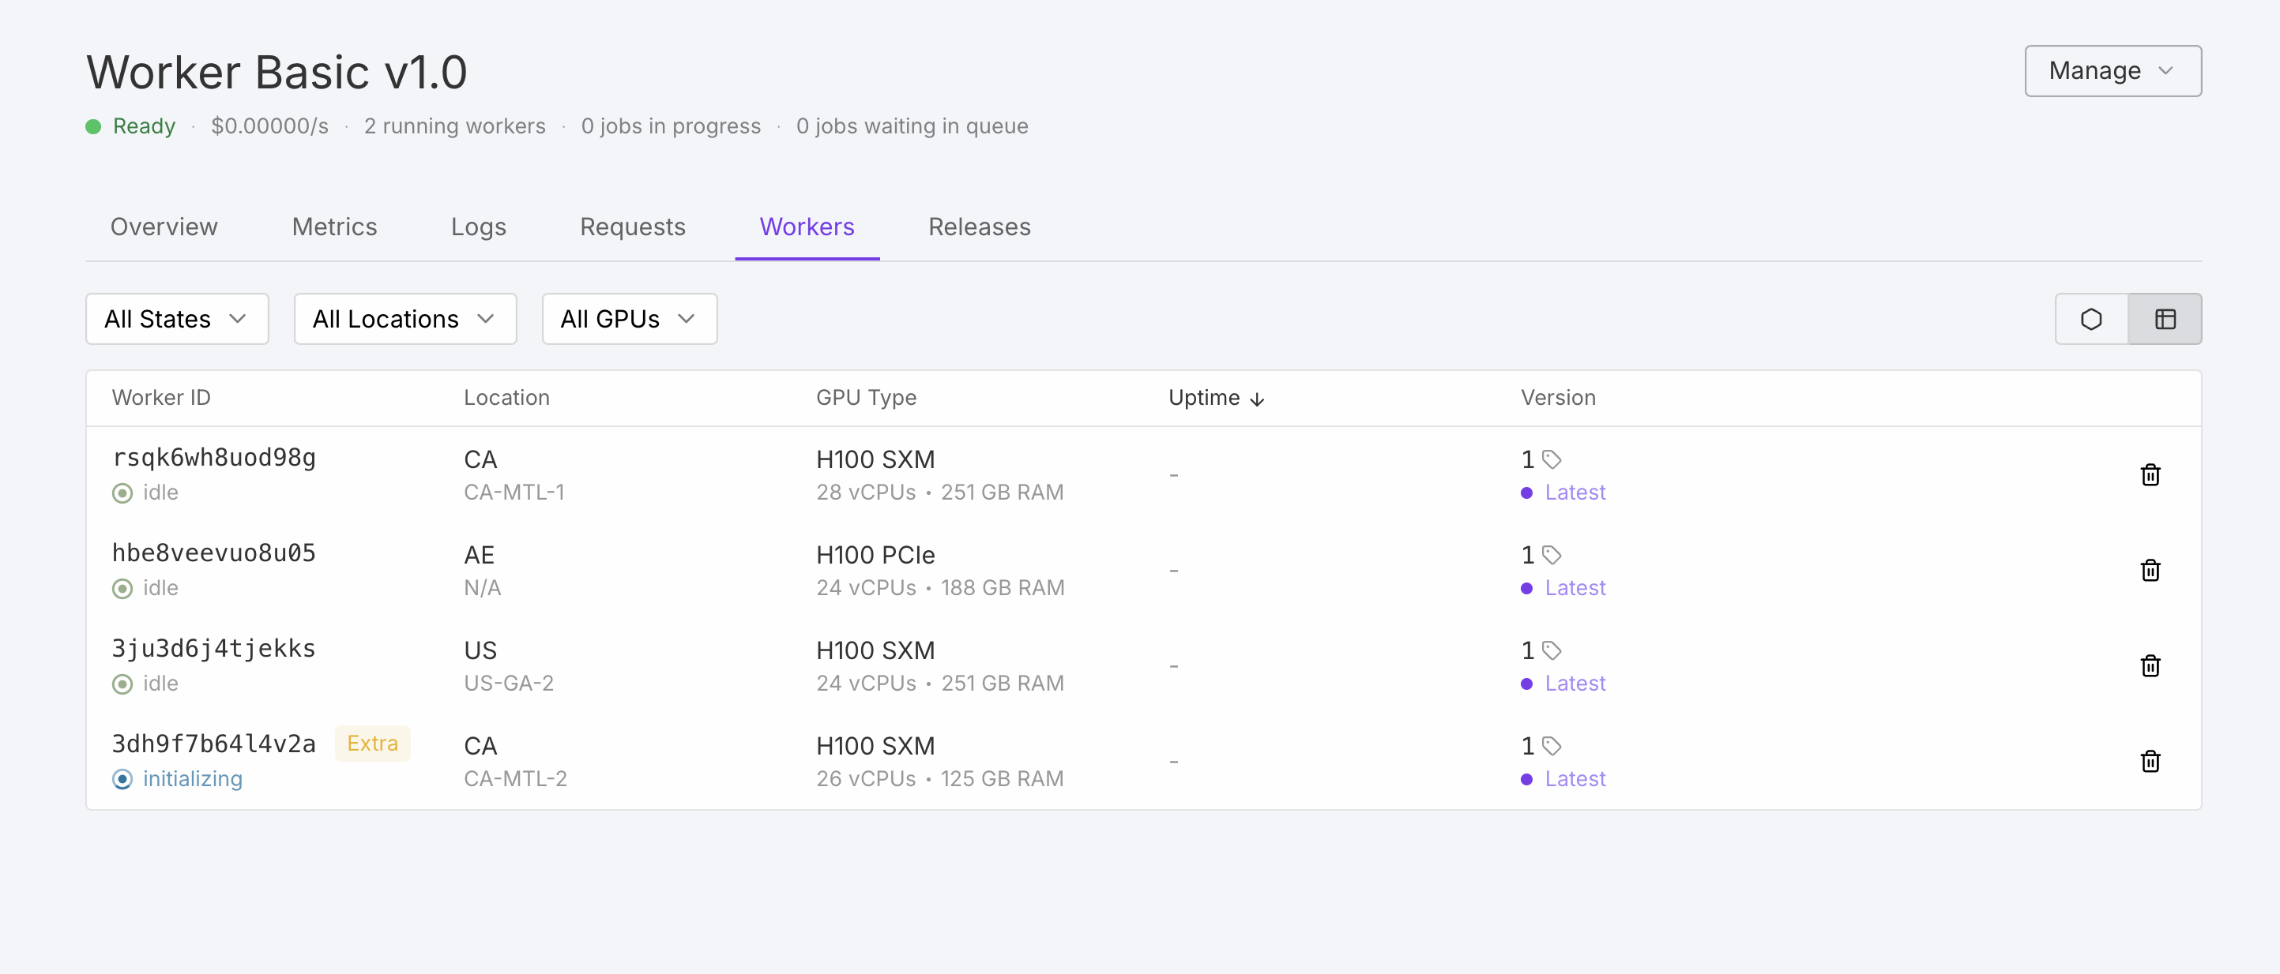Click initializing status indicator for 3dh9f7b64l4v2a
The image size is (2280, 974).
pos(122,779)
